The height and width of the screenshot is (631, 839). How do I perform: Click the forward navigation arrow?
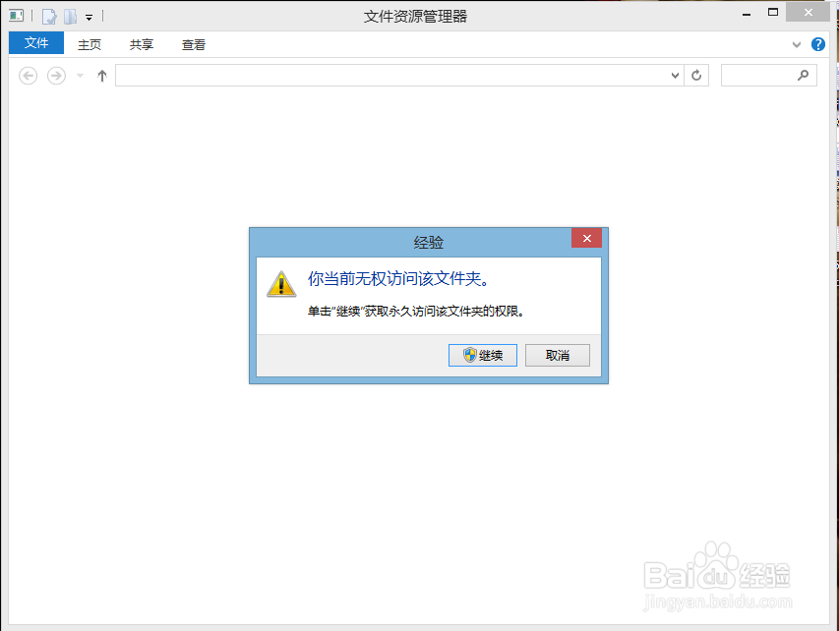[x=56, y=75]
